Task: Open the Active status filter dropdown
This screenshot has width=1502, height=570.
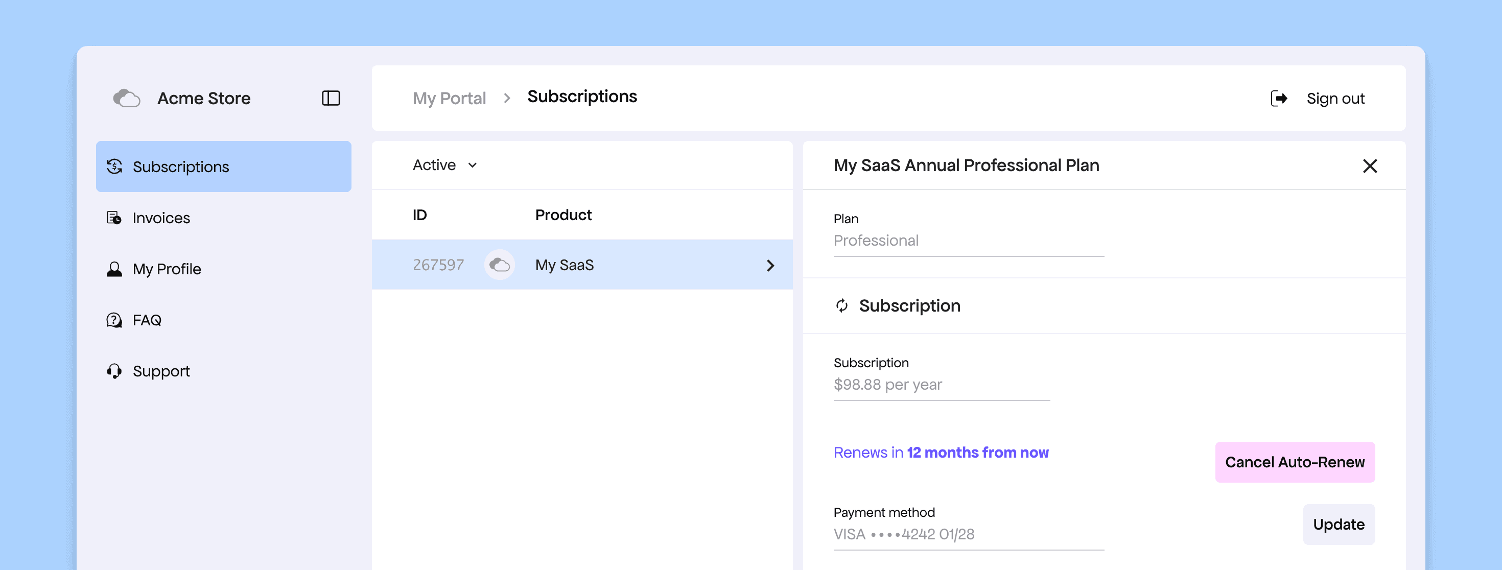Action: coord(444,165)
